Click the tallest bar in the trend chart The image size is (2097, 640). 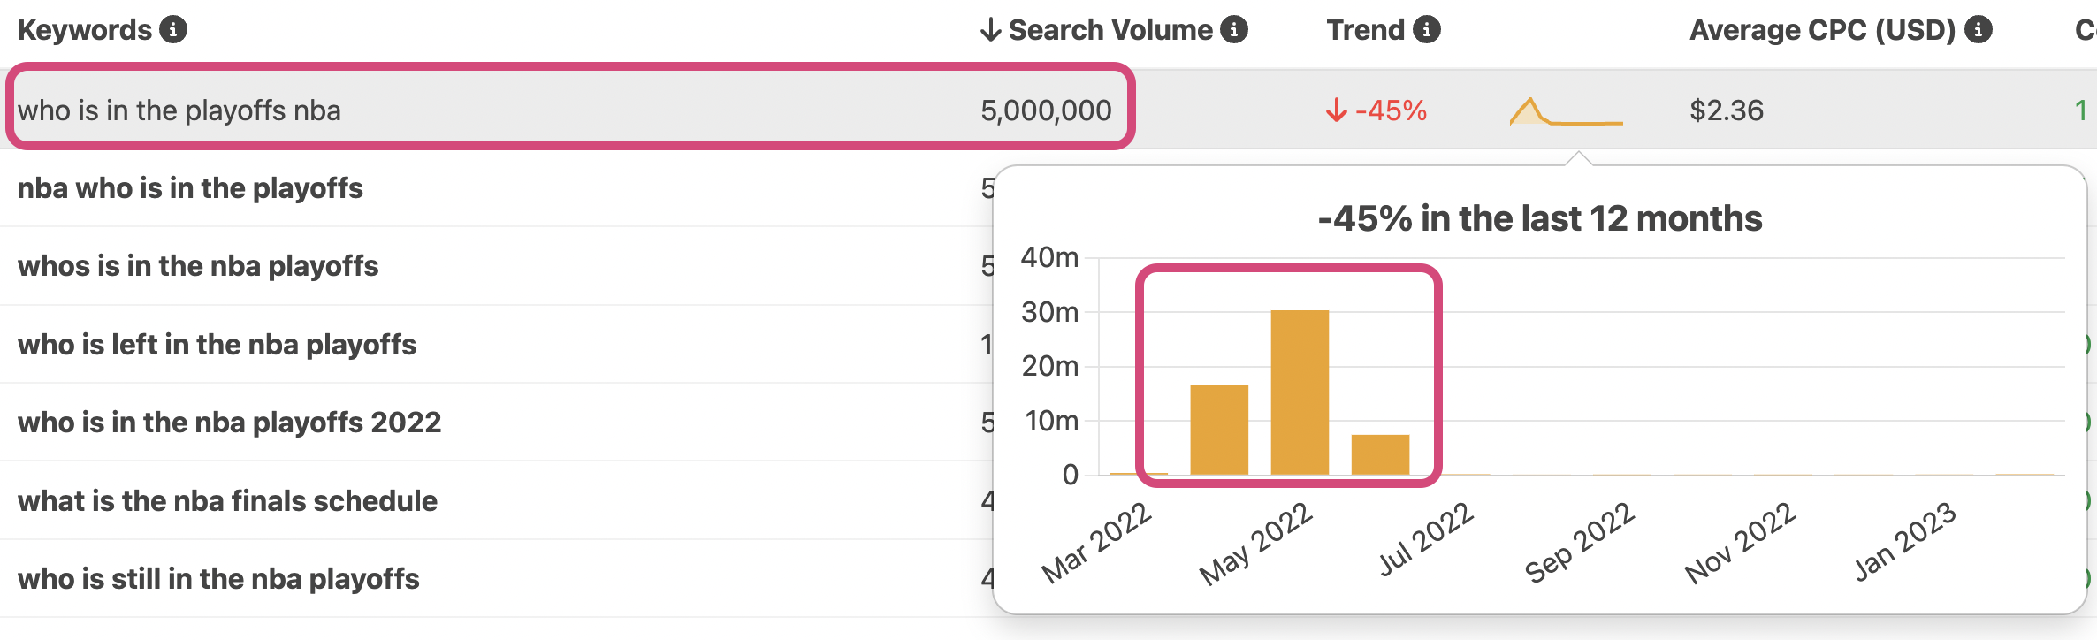[1300, 392]
